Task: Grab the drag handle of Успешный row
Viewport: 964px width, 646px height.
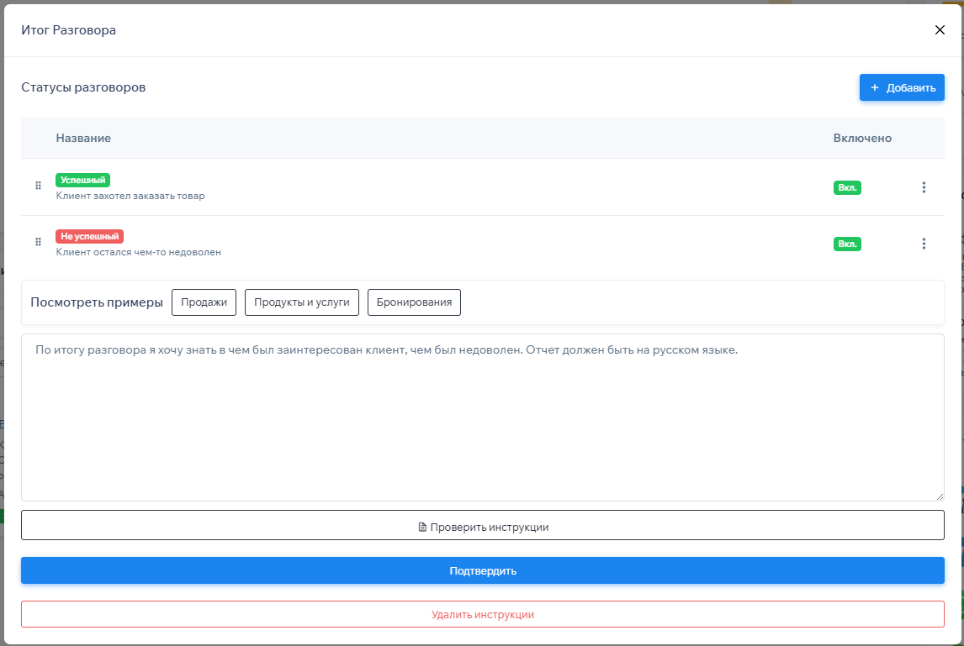Action: click(x=38, y=186)
